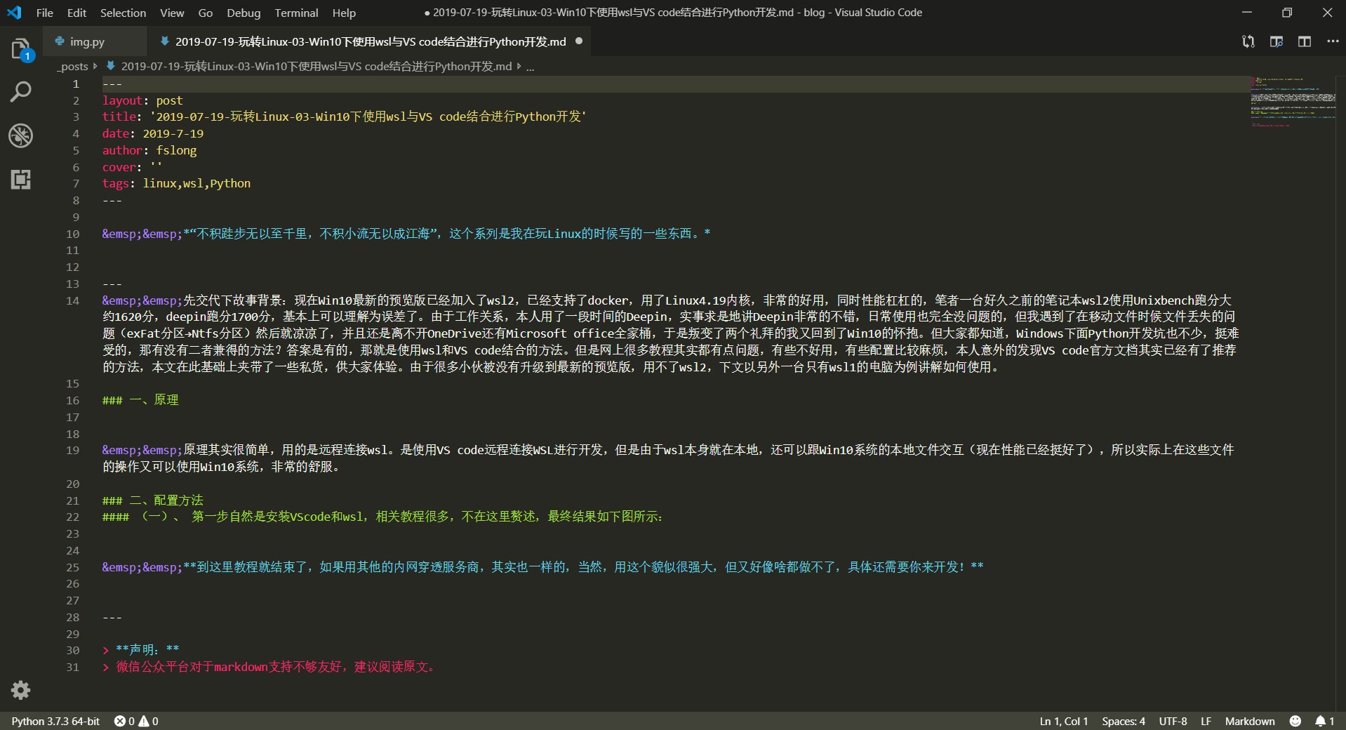This screenshot has height=730, width=1346.
Task: Click the _posts breadcrumb folder
Action: 73,67
